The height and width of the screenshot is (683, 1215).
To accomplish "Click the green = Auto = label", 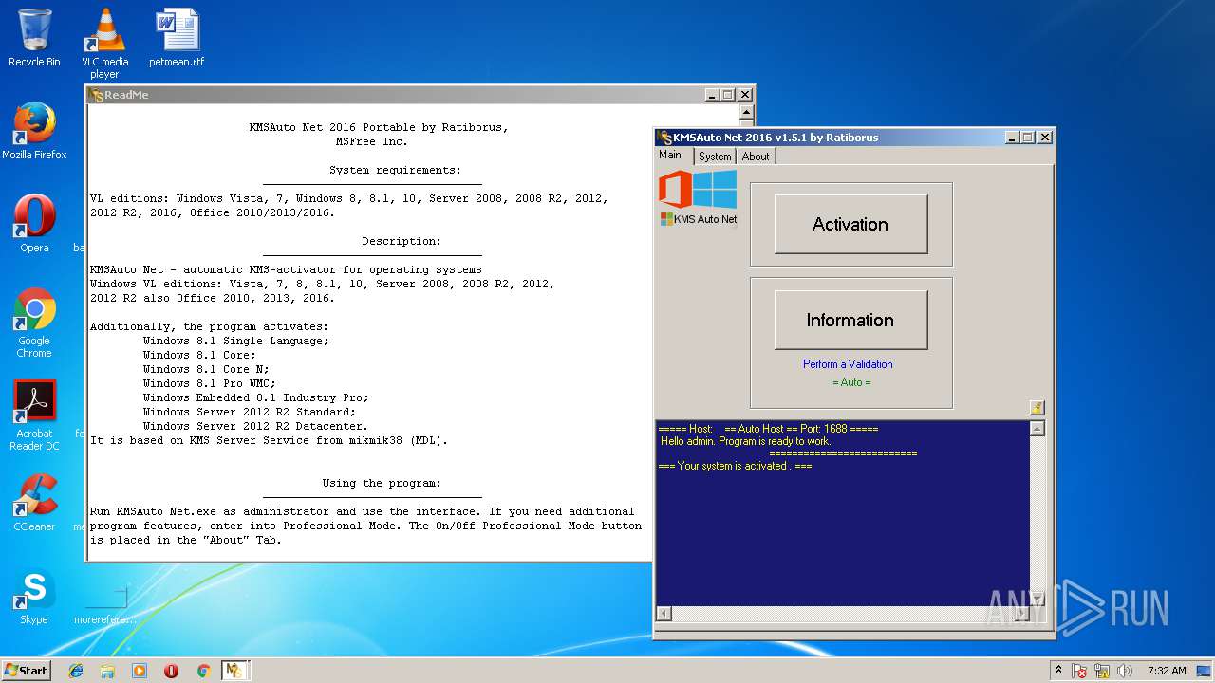I will point(851,382).
